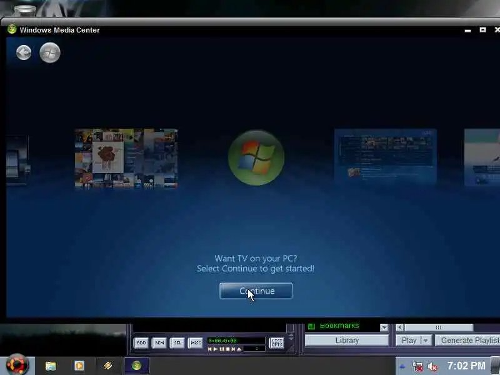Click Winamp playlist pause icon
The width and height of the screenshot is (500, 375).
[x=222, y=349]
